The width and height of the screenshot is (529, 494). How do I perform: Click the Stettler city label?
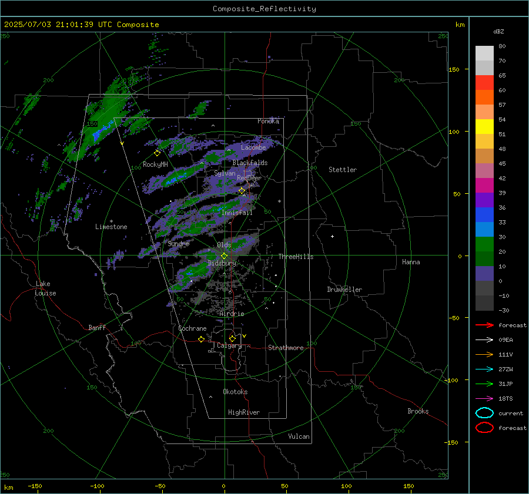pyautogui.click(x=343, y=170)
